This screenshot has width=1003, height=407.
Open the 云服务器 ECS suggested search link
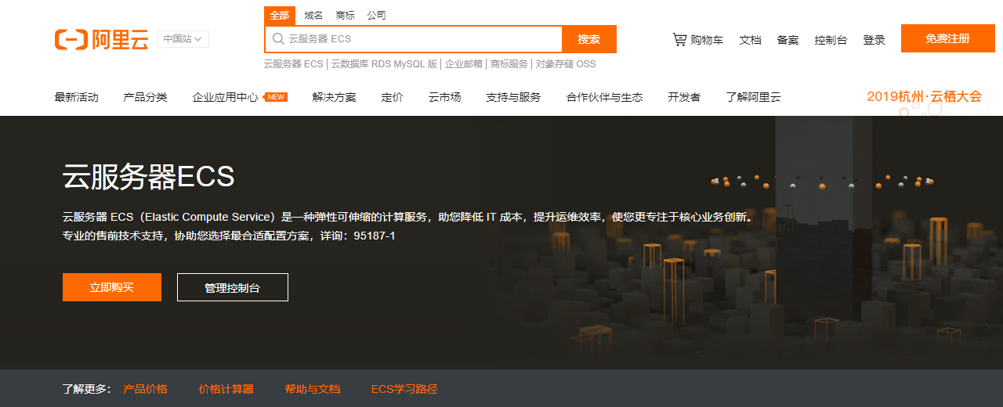pyautogui.click(x=294, y=64)
